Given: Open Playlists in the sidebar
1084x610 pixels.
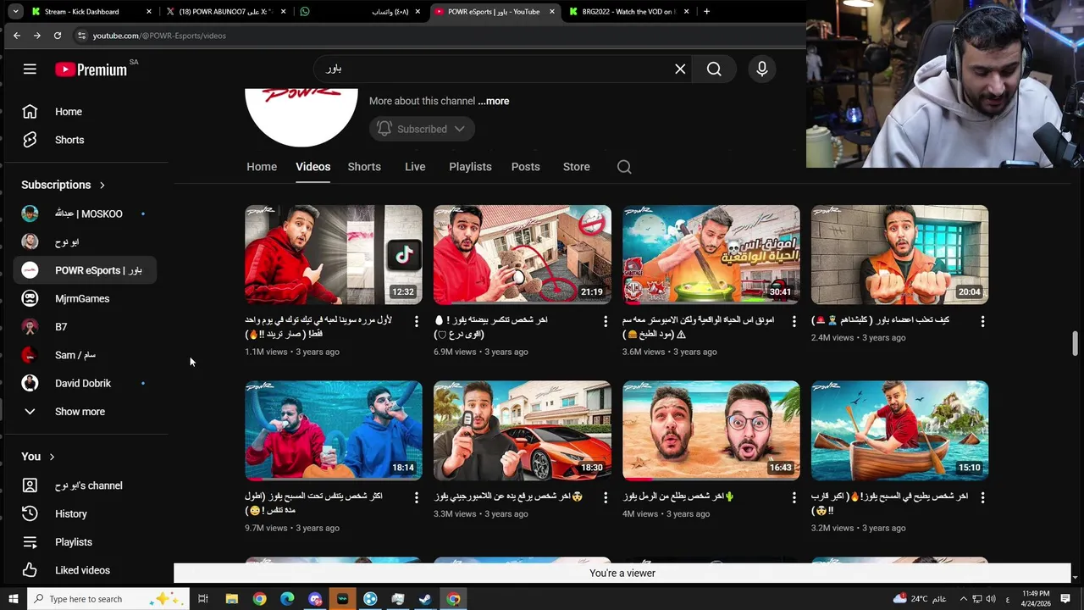Looking at the screenshot, I should (85, 542).
